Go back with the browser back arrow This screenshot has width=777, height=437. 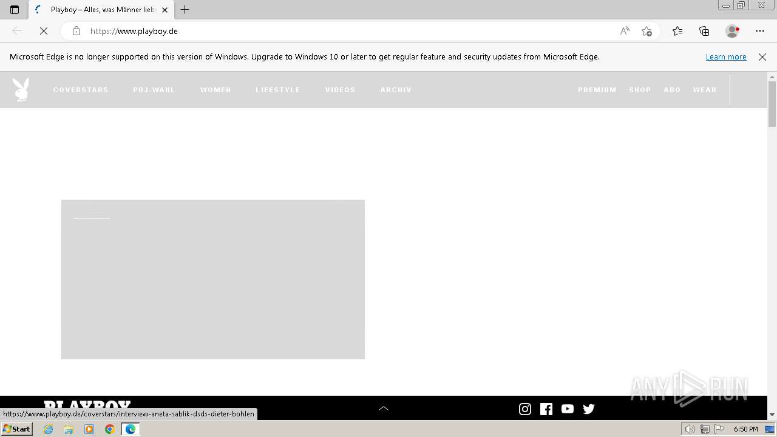pos(17,31)
